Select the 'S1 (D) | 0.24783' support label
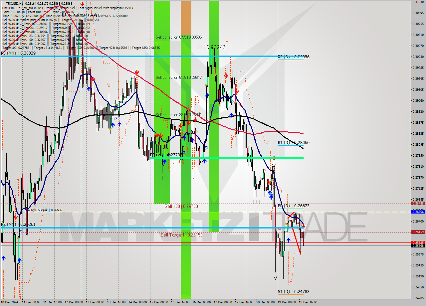The image size is (426, 306). tap(294, 292)
